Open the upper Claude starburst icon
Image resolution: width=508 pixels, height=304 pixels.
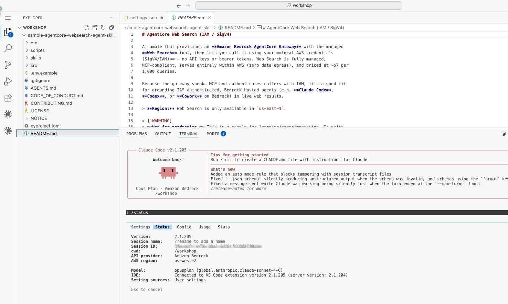(8, 114)
